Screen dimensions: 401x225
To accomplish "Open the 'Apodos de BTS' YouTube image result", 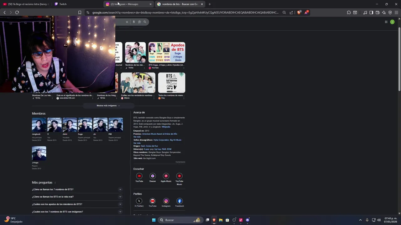I will click(167, 52).
